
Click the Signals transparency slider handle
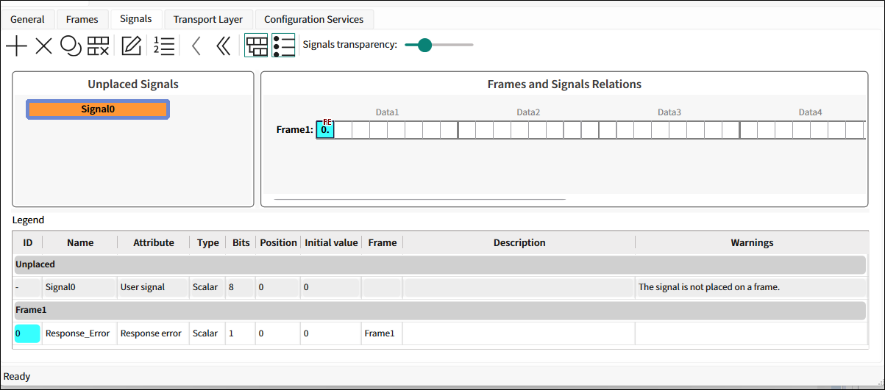coord(424,45)
